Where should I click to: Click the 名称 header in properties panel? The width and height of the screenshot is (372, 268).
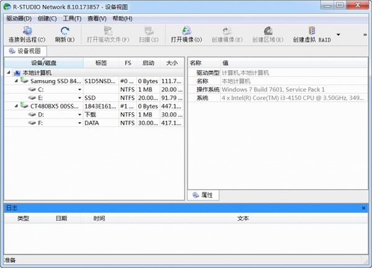(204, 63)
